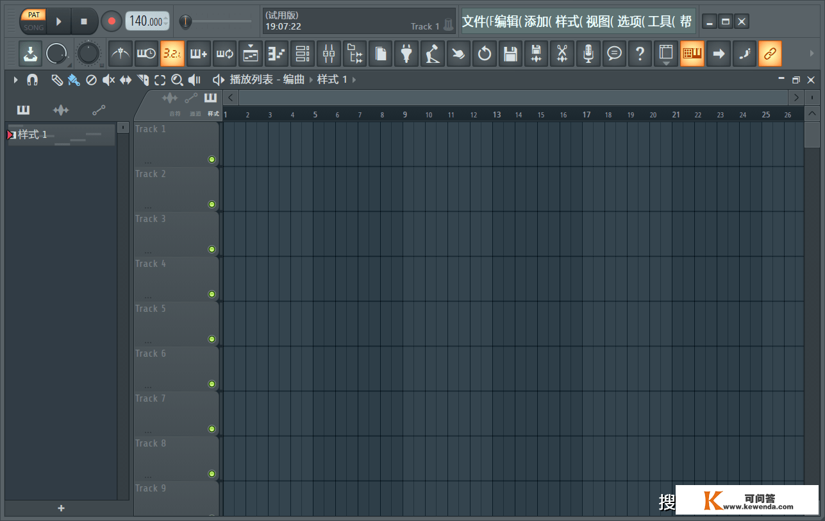Open the 编辑 menu
The height and width of the screenshot is (521, 825).
tap(508, 21)
